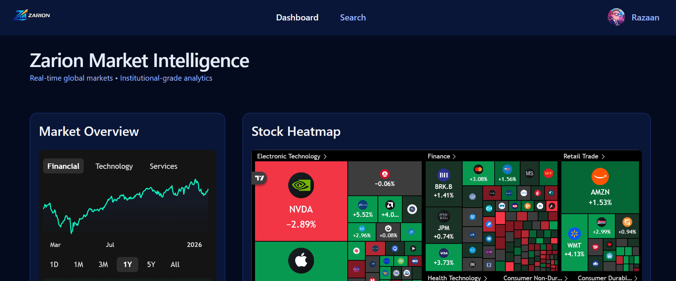Viewport: 676px width, 281px height.
Task: Click the Qualcomm logo tile
Action: tap(395, 248)
